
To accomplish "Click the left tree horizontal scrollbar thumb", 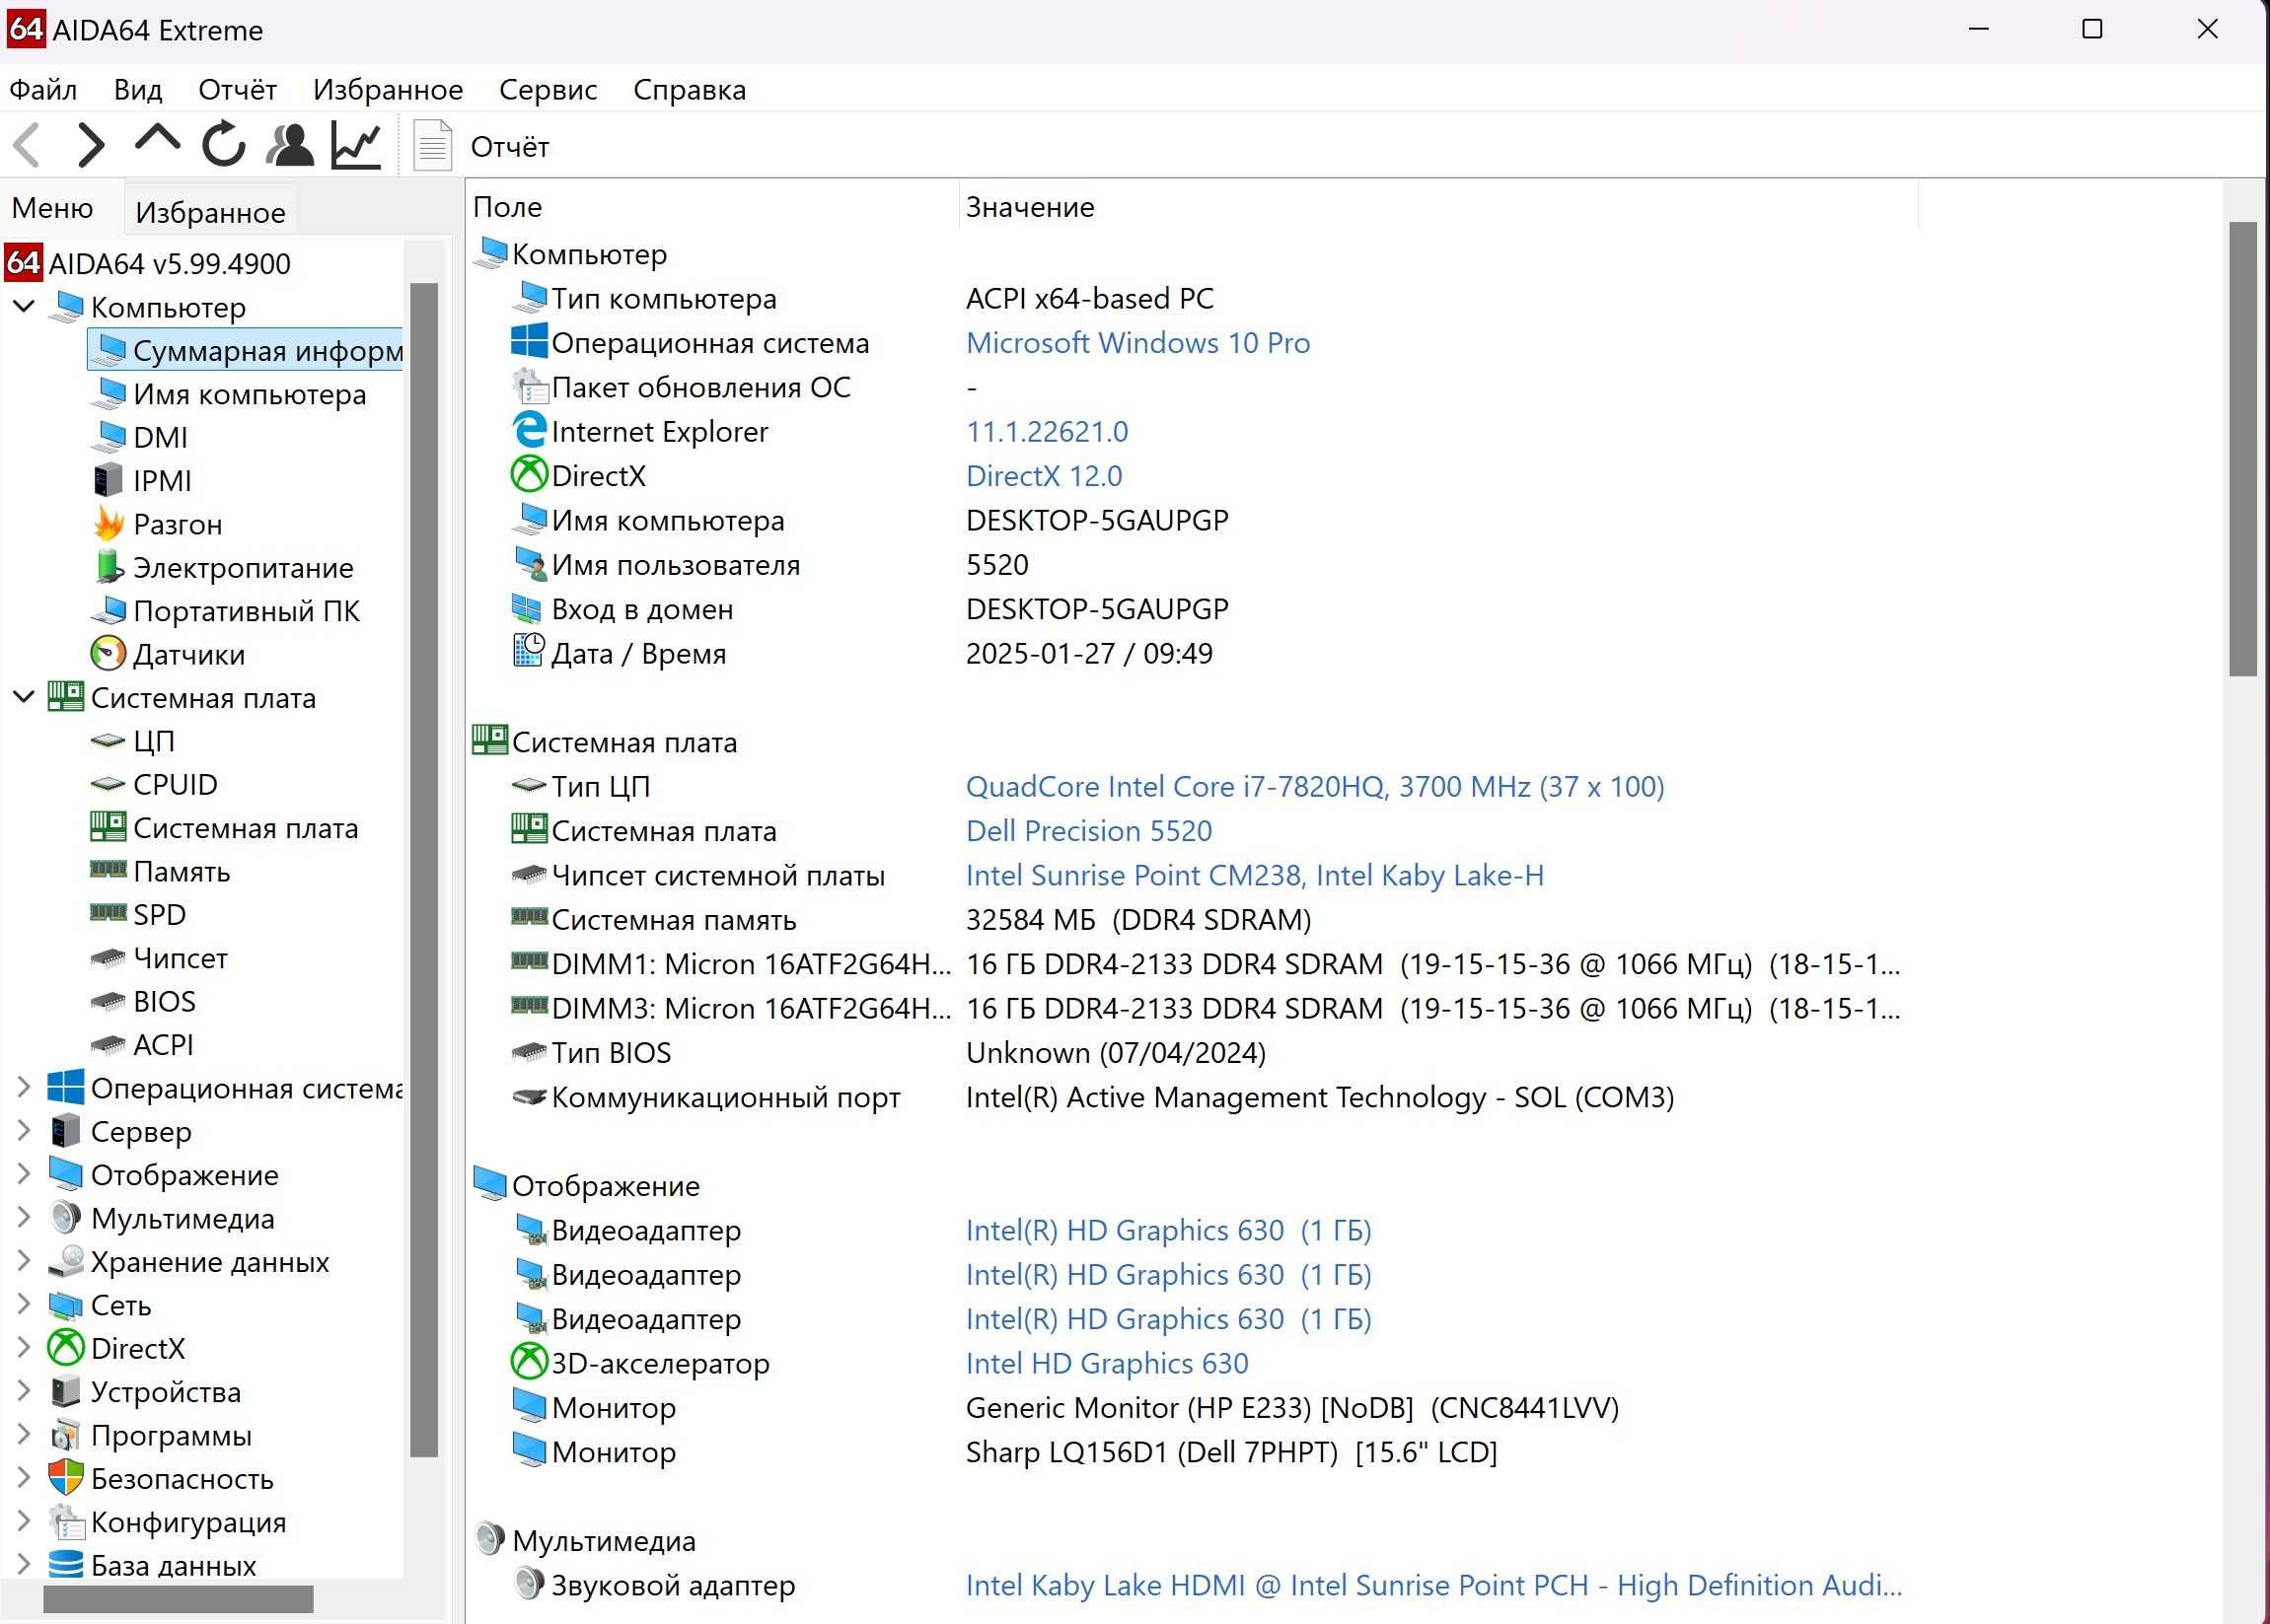I will pos(179,1599).
